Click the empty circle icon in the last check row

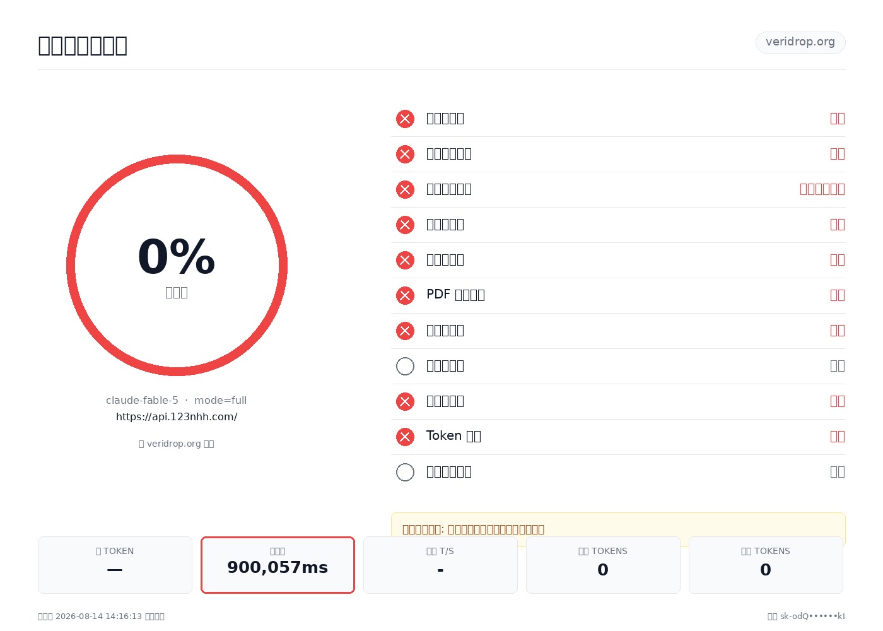click(x=405, y=472)
